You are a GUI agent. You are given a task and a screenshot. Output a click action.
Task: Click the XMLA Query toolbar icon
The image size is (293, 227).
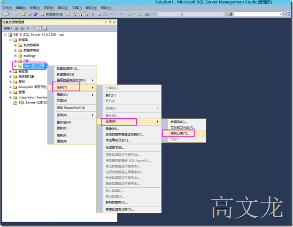coord(85,14)
